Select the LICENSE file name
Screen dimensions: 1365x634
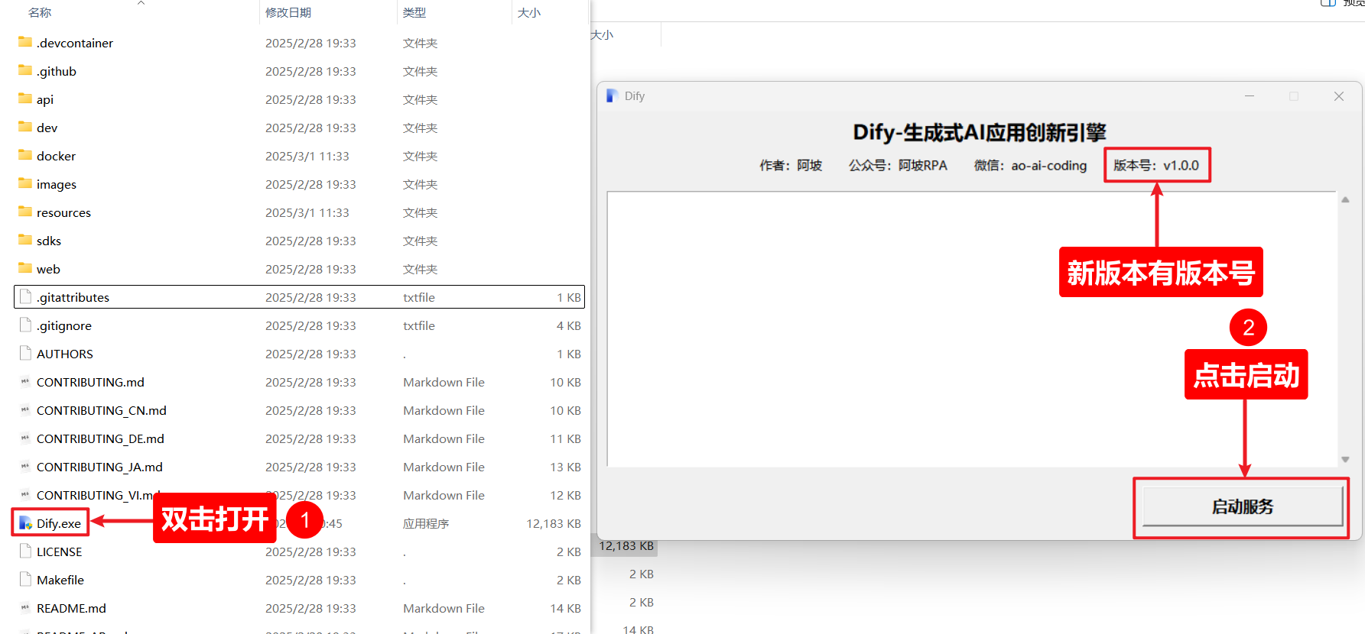click(x=59, y=552)
